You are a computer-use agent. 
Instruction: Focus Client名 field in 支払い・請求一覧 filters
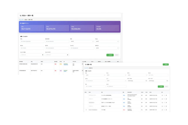tap(82, 48)
